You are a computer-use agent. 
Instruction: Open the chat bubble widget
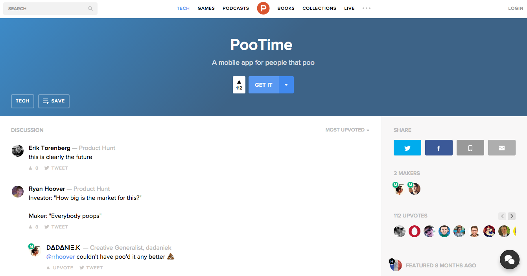pyautogui.click(x=510, y=260)
